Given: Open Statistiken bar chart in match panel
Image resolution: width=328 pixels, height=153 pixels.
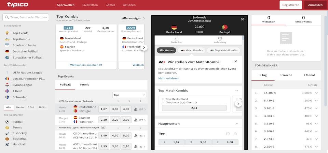Looking at the screenshot, I should 176,38.
